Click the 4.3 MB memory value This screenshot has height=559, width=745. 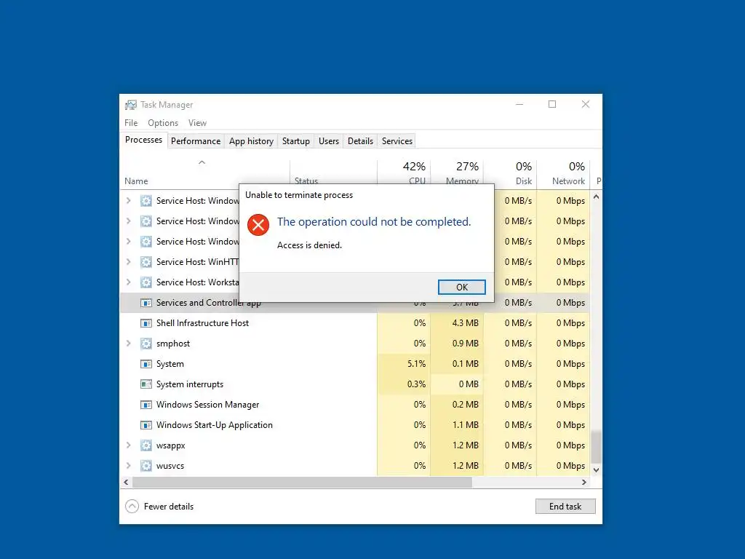coord(465,322)
